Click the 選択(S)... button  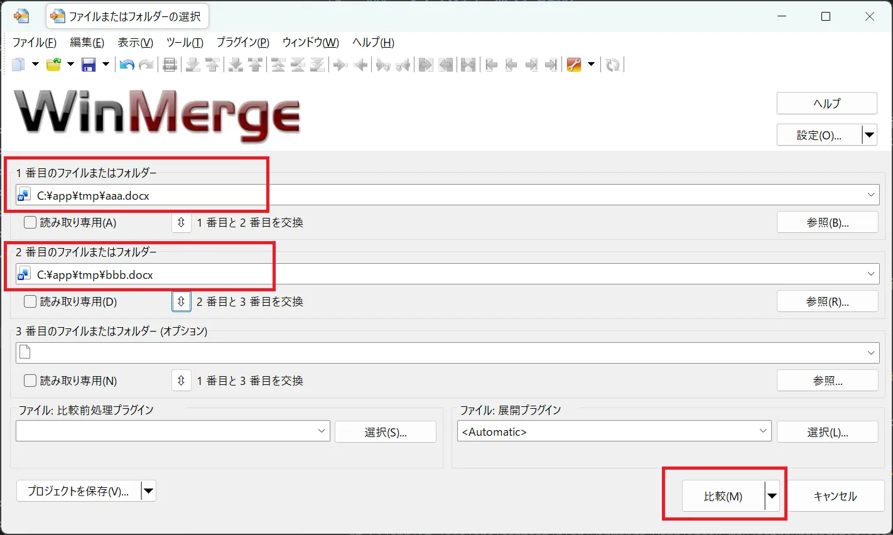[x=386, y=432]
